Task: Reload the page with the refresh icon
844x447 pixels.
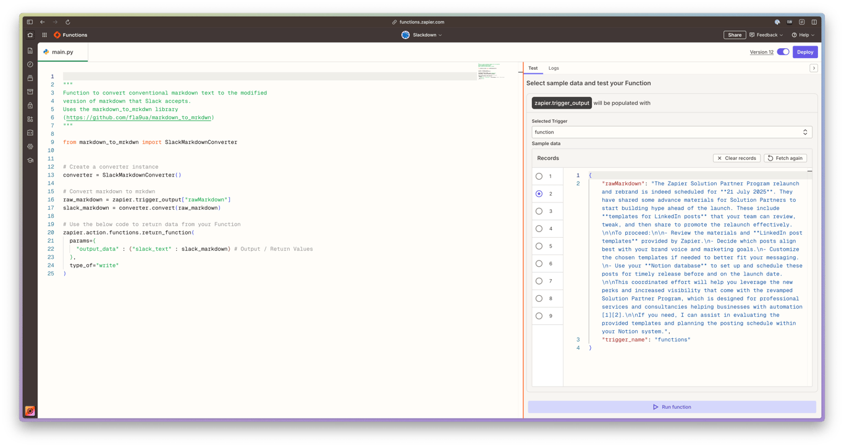Action: [x=68, y=22]
